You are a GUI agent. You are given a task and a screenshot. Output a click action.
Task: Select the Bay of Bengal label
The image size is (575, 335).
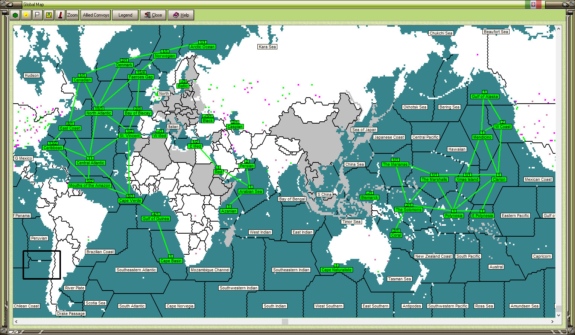[x=292, y=199]
